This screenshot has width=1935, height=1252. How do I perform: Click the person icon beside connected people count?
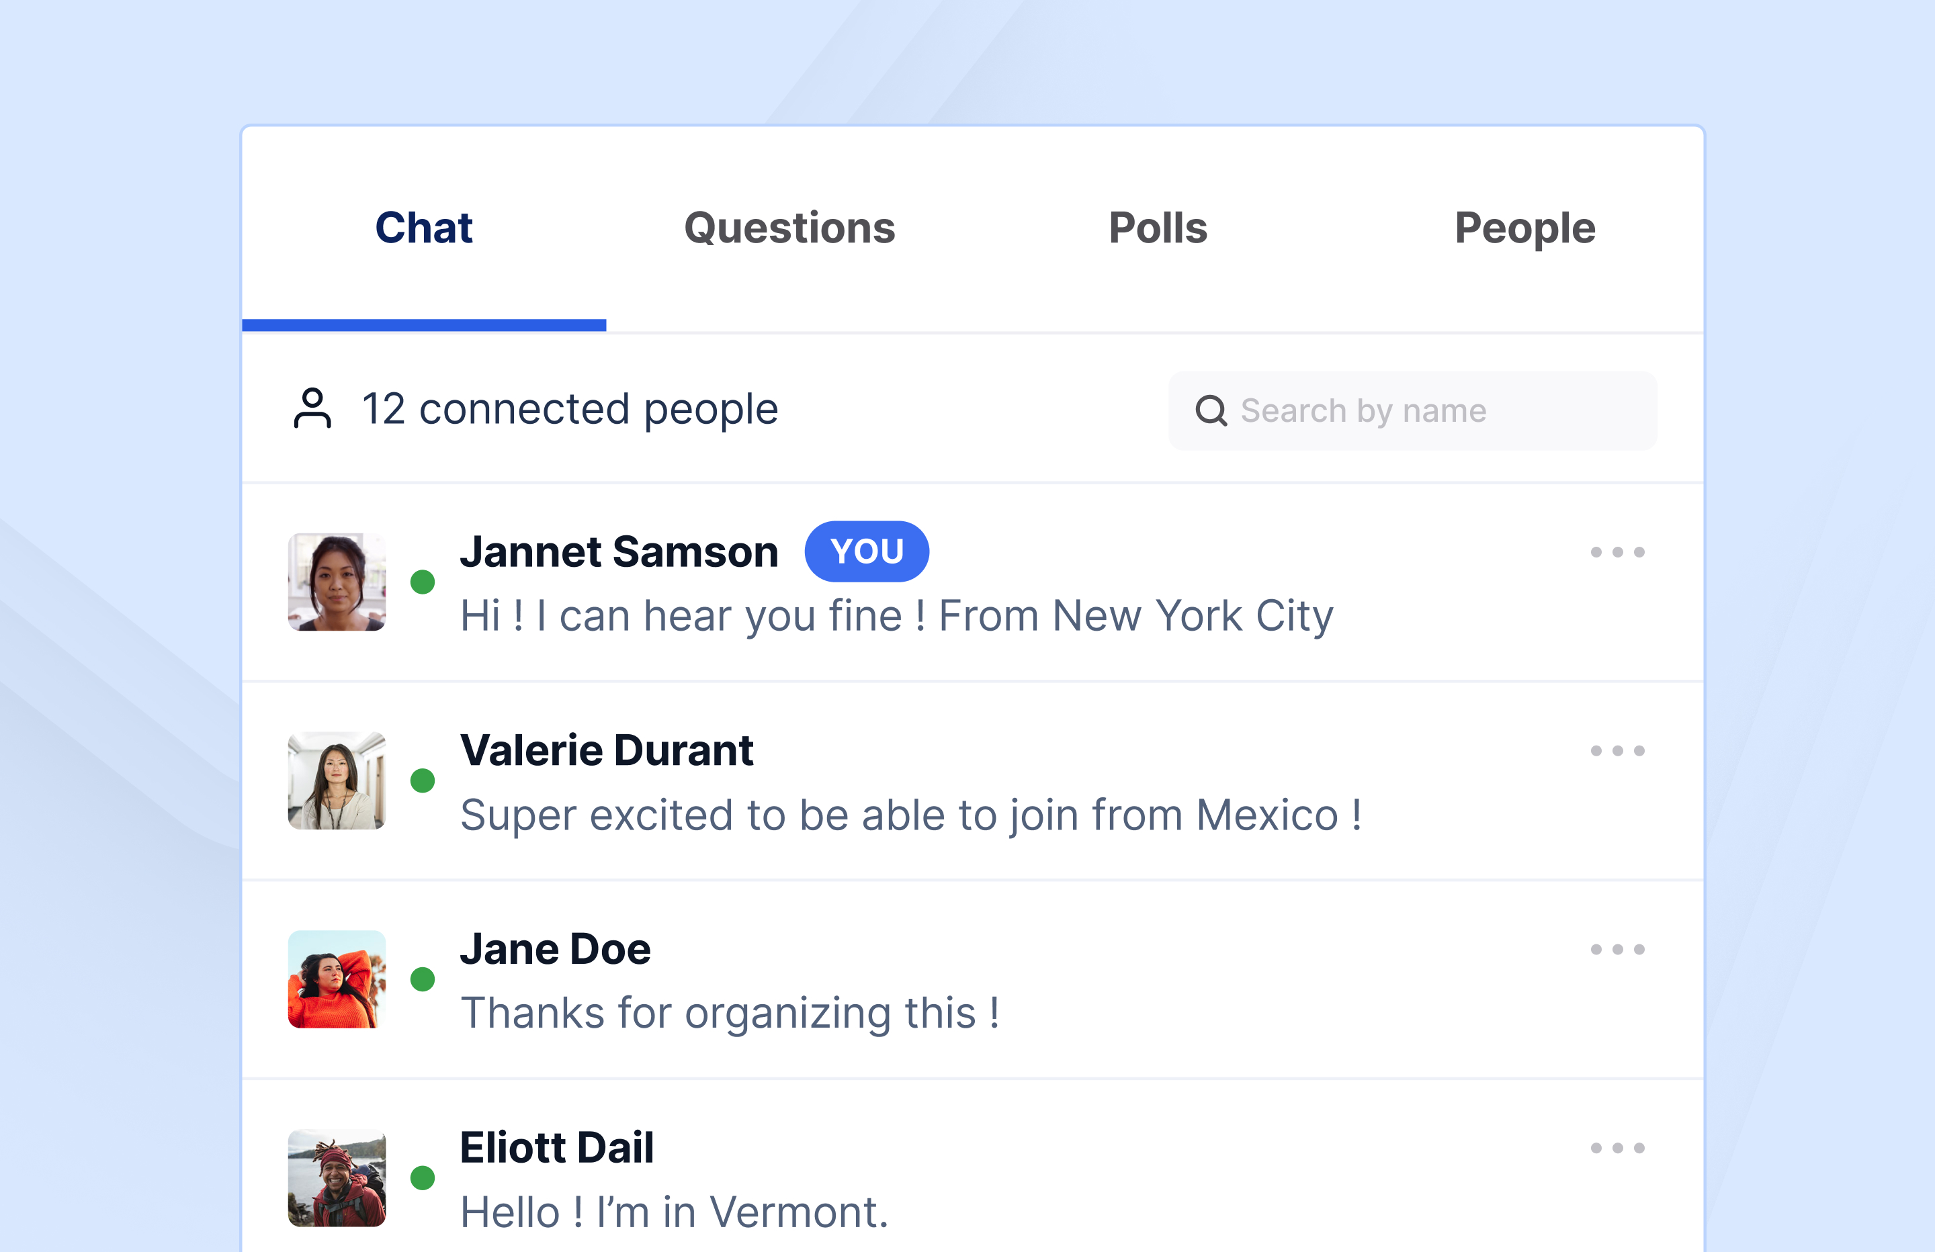(312, 410)
